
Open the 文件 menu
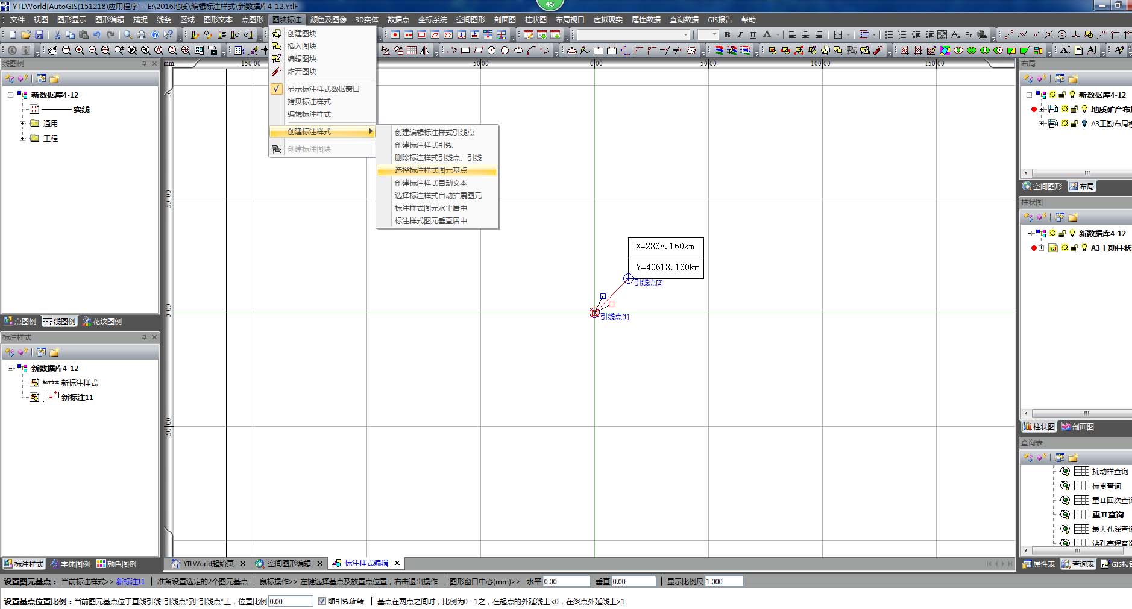(17, 20)
